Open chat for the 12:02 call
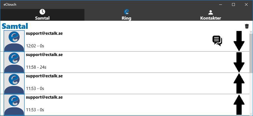Viewport: 253px width, 116px height. pos(217,41)
